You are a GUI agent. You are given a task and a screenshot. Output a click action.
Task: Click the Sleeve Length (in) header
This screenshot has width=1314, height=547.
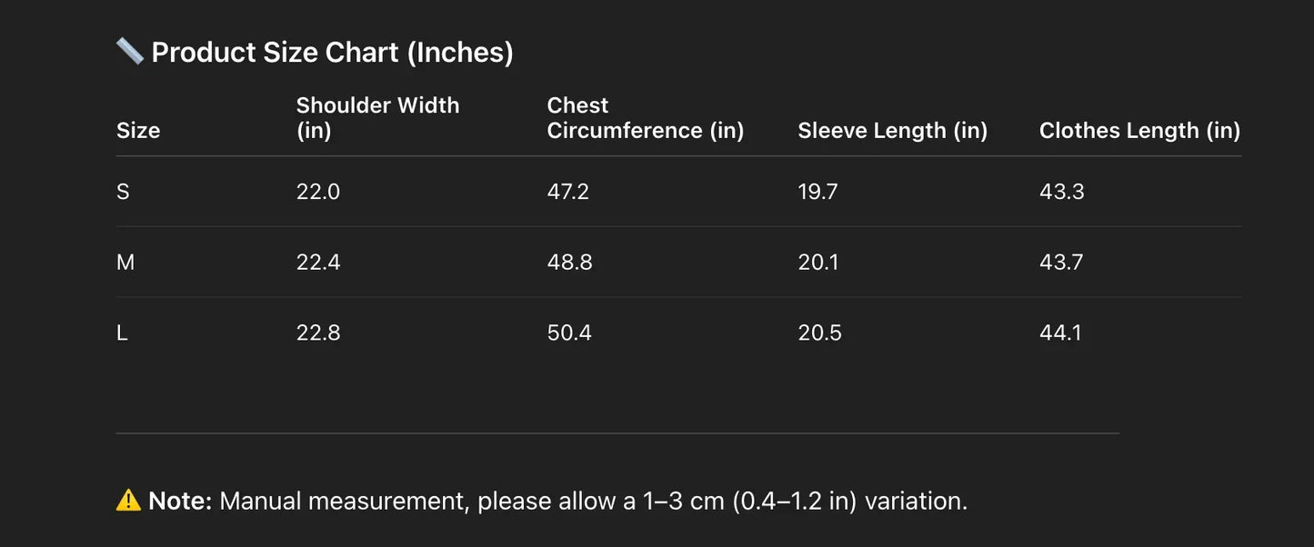click(x=892, y=131)
